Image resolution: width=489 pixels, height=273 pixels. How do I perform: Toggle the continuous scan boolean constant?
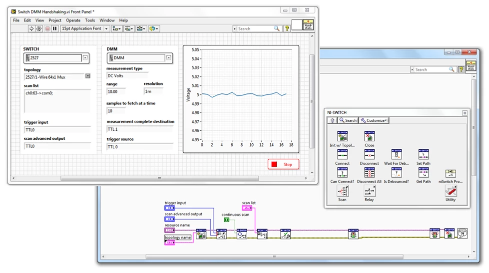(x=226, y=220)
